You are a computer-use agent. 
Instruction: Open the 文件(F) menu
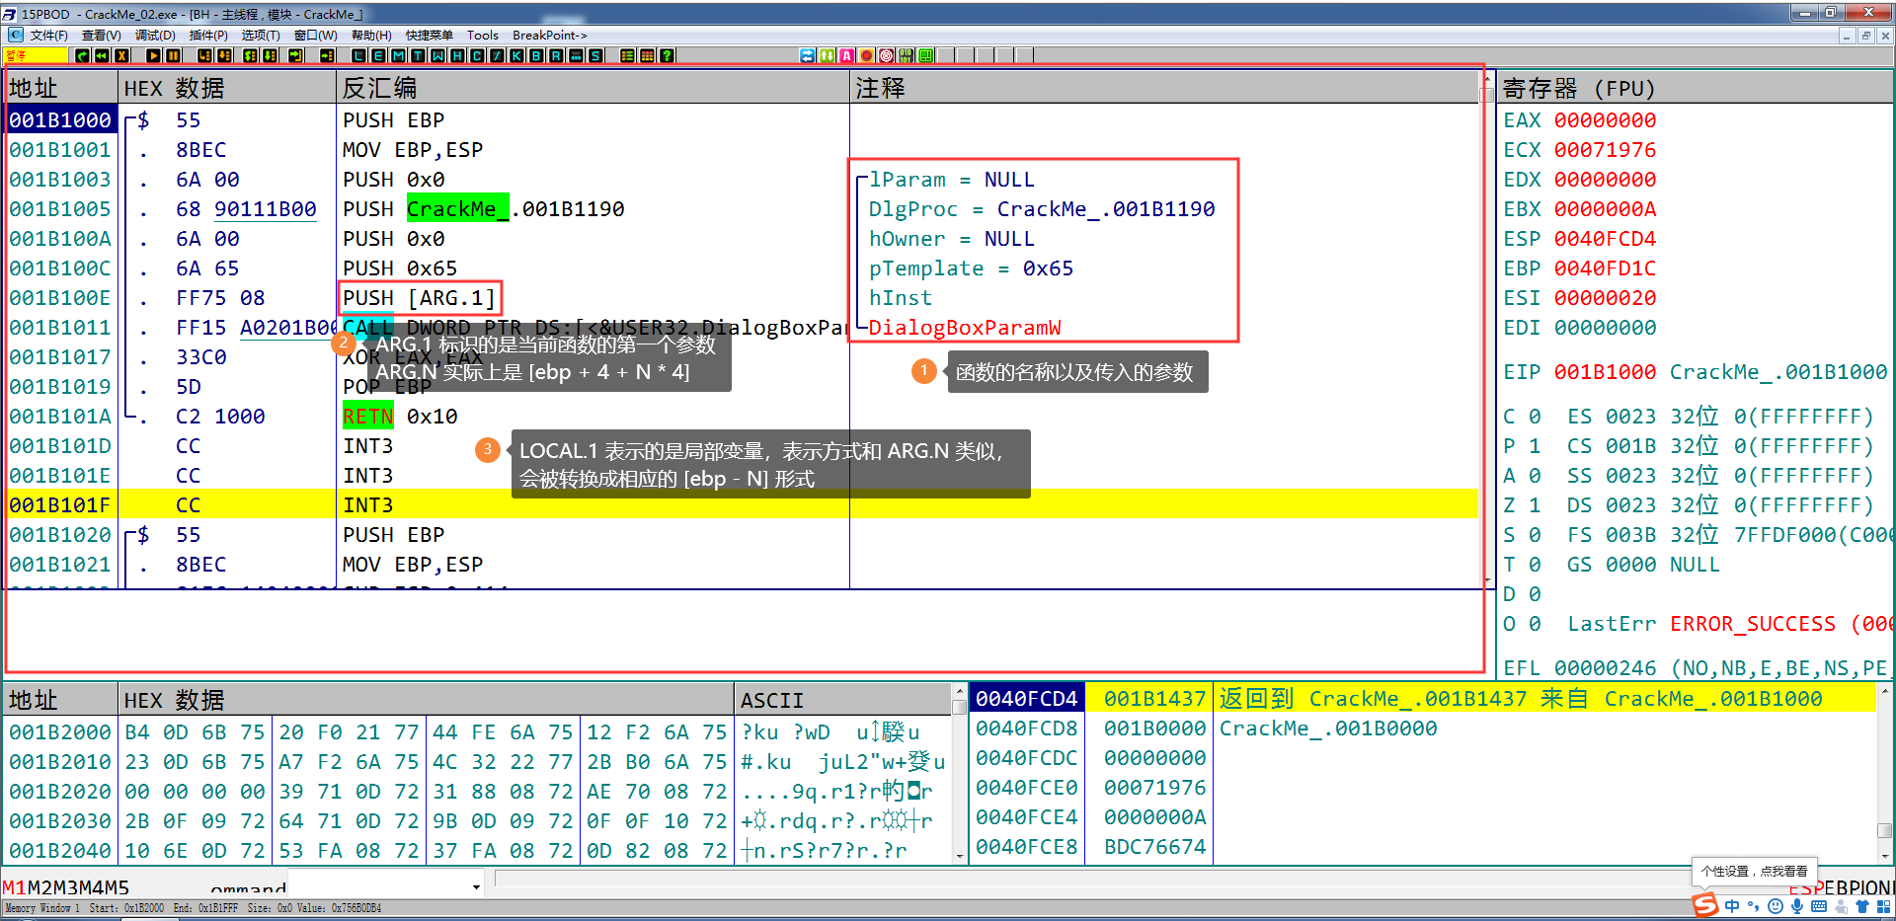coord(48,36)
